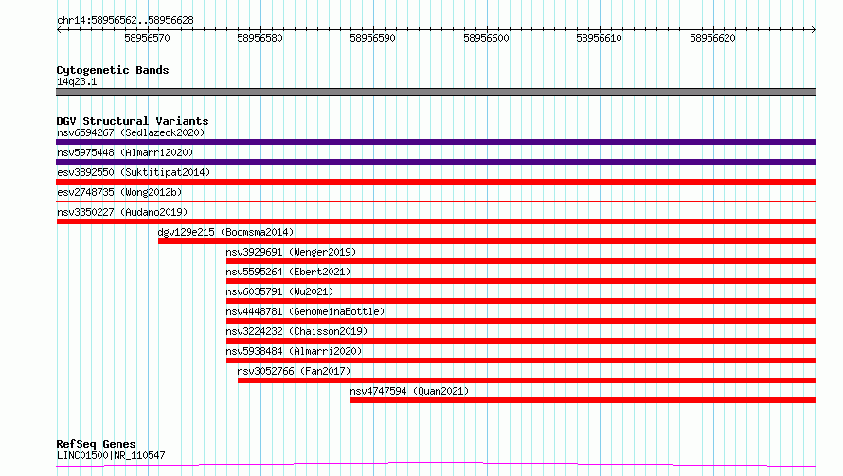Click the 58956610 ruler position label

tap(599, 38)
